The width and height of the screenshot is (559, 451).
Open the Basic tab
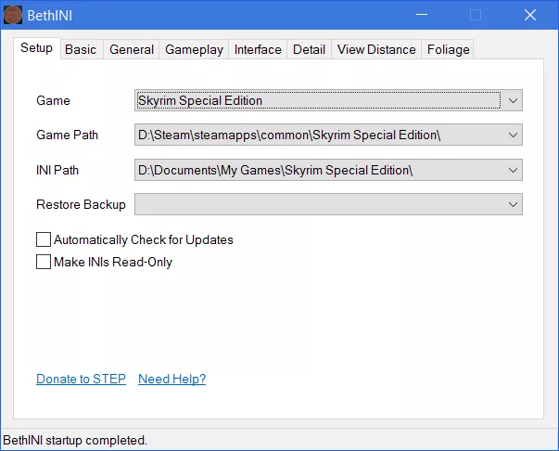tap(81, 49)
